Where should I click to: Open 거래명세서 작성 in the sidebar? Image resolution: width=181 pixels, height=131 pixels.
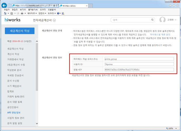click(x=15, y=59)
